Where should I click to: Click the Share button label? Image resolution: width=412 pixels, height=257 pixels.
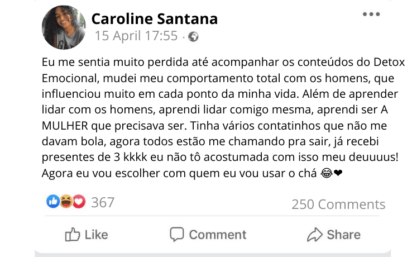click(344, 235)
